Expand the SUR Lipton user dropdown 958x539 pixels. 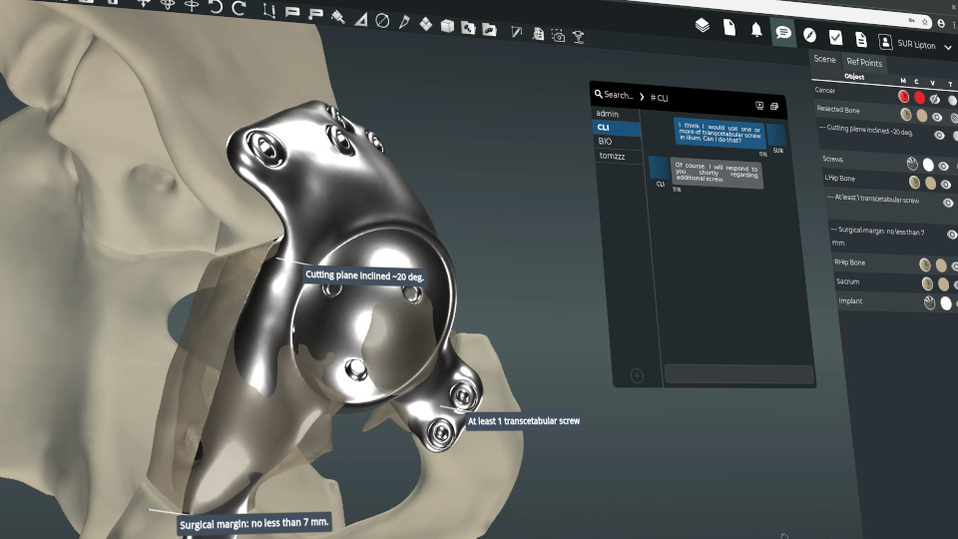pos(949,47)
